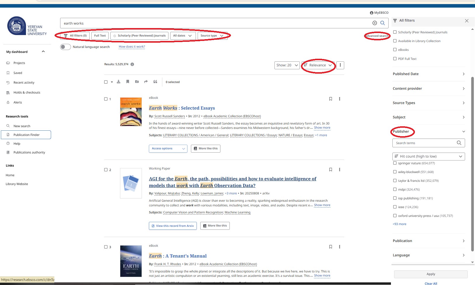
Task: Open All dates dropdown
Action: [x=182, y=36]
